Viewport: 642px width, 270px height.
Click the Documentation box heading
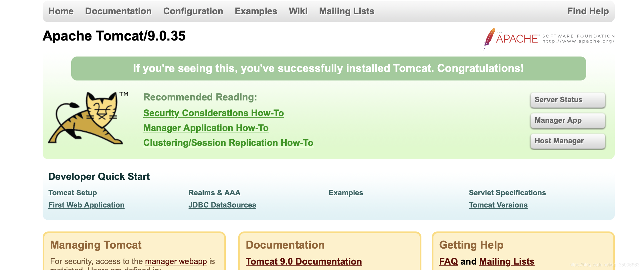(x=285, y=245)
